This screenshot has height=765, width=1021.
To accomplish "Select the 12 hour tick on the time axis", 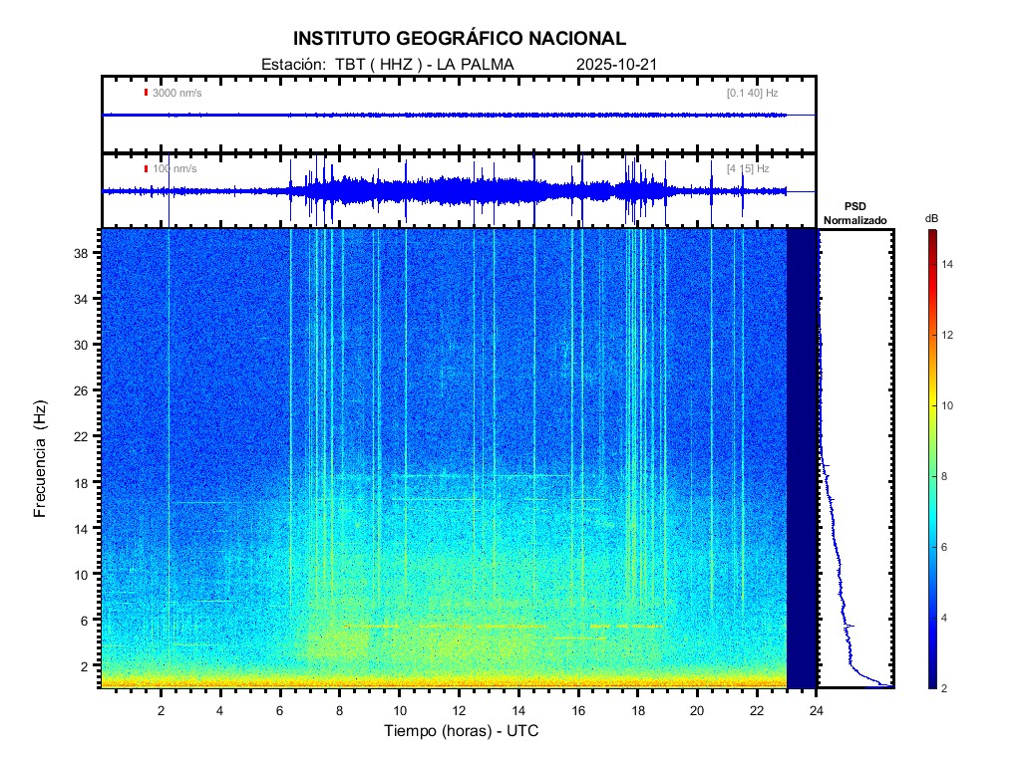I will click(x=459, y=709).
